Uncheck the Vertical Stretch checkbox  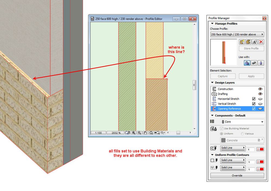(254, 103)
